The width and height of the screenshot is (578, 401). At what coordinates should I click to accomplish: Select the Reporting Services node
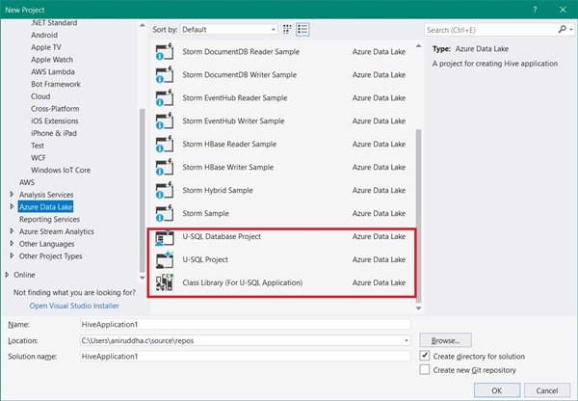tap(49, 219)
